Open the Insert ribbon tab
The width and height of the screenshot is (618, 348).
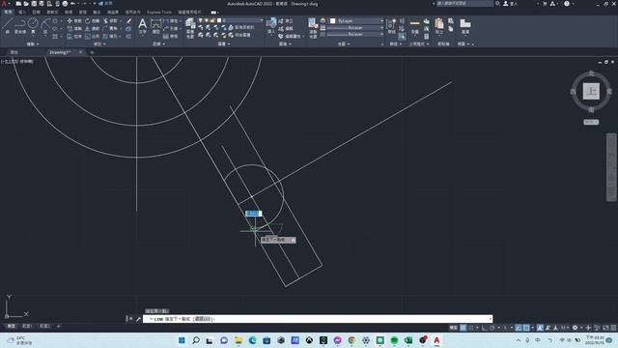click(21, 13)
